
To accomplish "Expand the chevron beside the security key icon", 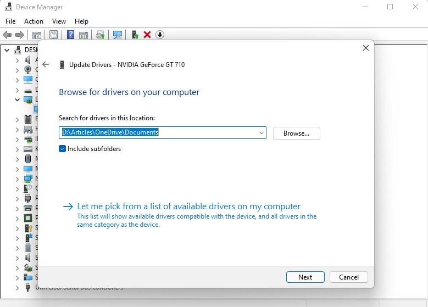I will (17, 228).
